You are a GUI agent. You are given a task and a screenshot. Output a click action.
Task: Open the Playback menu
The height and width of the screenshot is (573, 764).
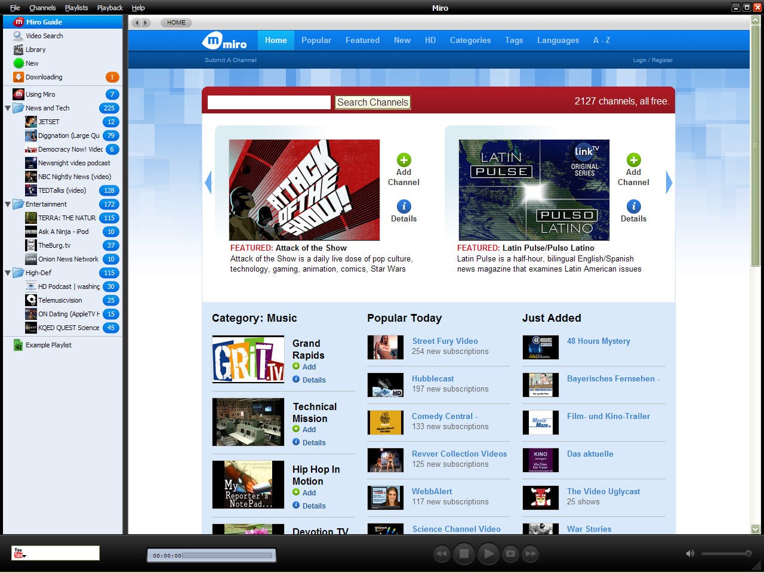(x=110, y=8)
